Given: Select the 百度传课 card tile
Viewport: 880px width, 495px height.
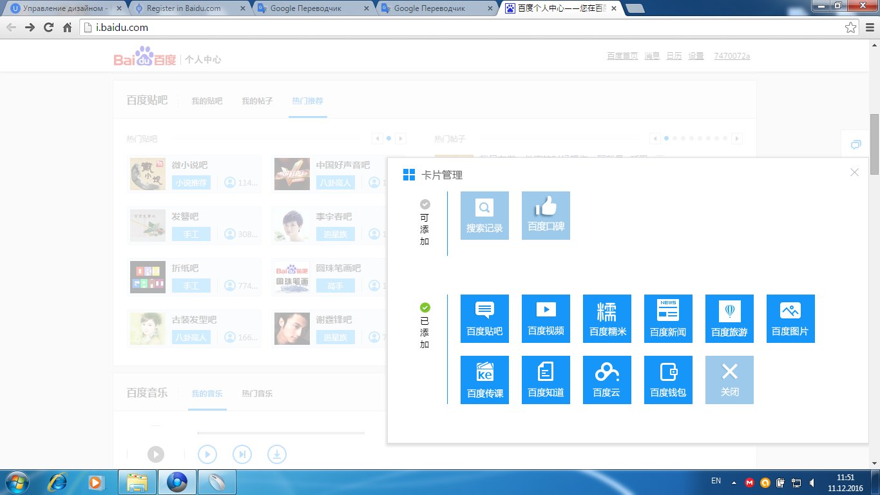Looking at the screenshot, I should pyautogui.click(x=484, y=380).
